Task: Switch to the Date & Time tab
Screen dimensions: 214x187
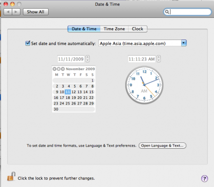Action: click(84, 29)
